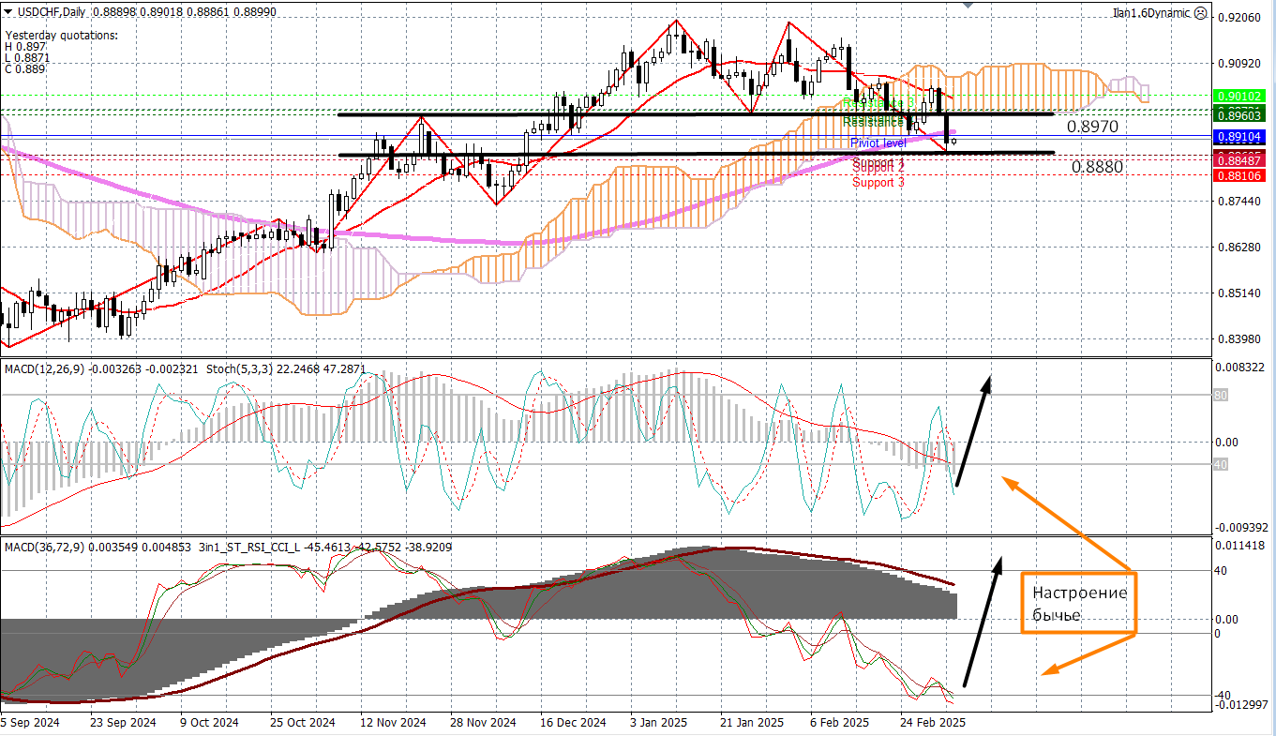Click the green 0.90102 price tag
The height and width of the screenshot is (736, 1276).
click(1239, 97)
